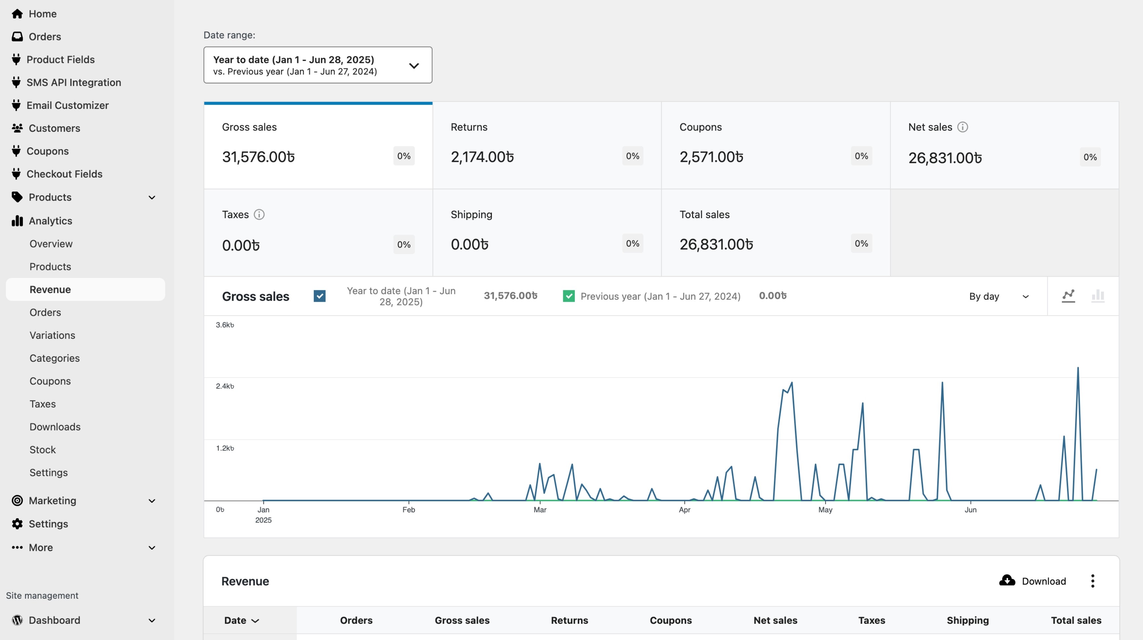Select the Returns summary card
The width and height of the screenshot is (1143, 640).
pyautogui.click(x=547, y=146)
